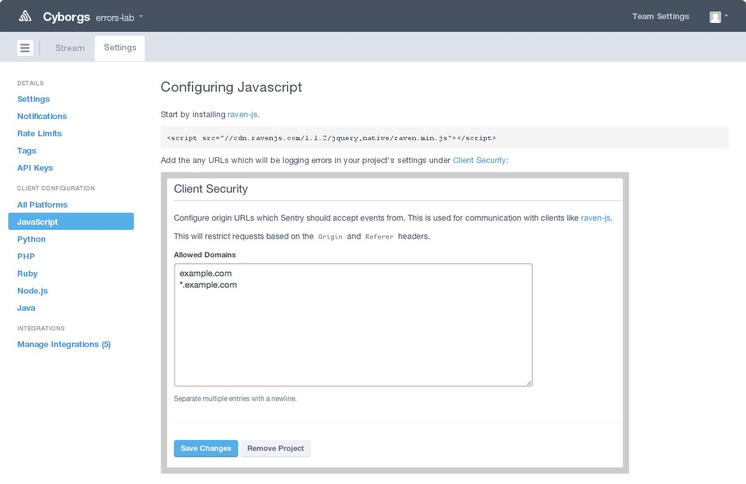
Task: Click the CLIENT CONFIGURATION section header
Action: 55,188
